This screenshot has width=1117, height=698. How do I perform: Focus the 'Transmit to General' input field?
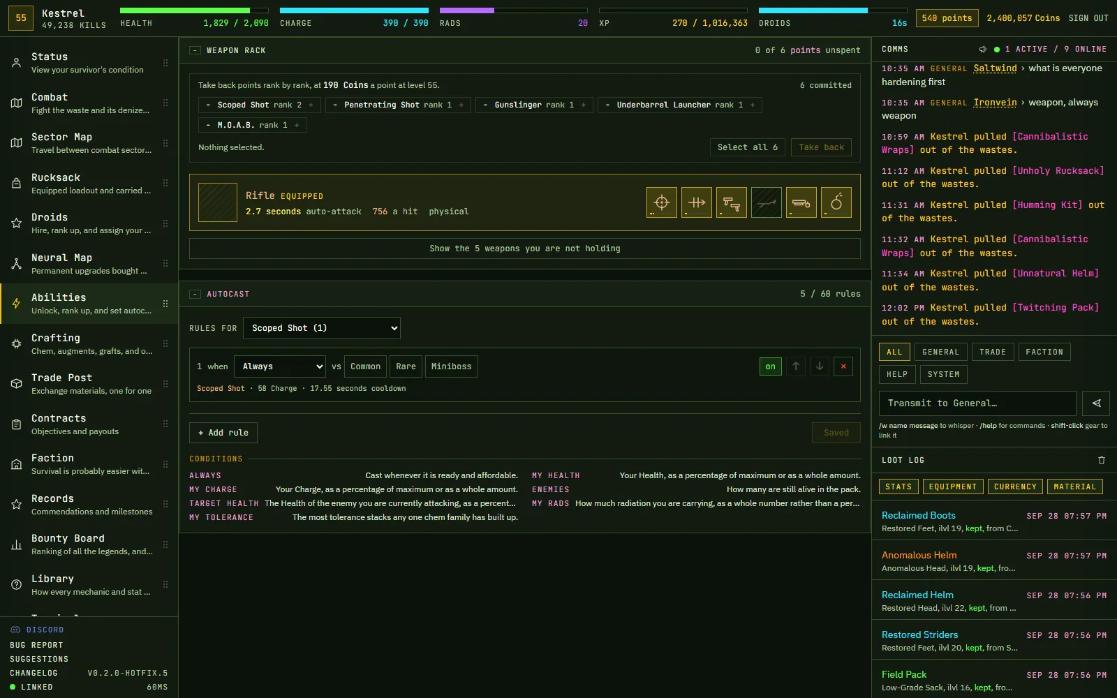pos(977,403)
